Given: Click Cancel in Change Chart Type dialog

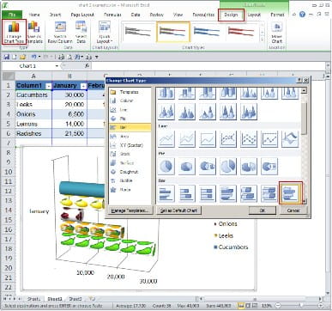Looking at the screenshot, I should pyautogui.click(x=293, y=210).
